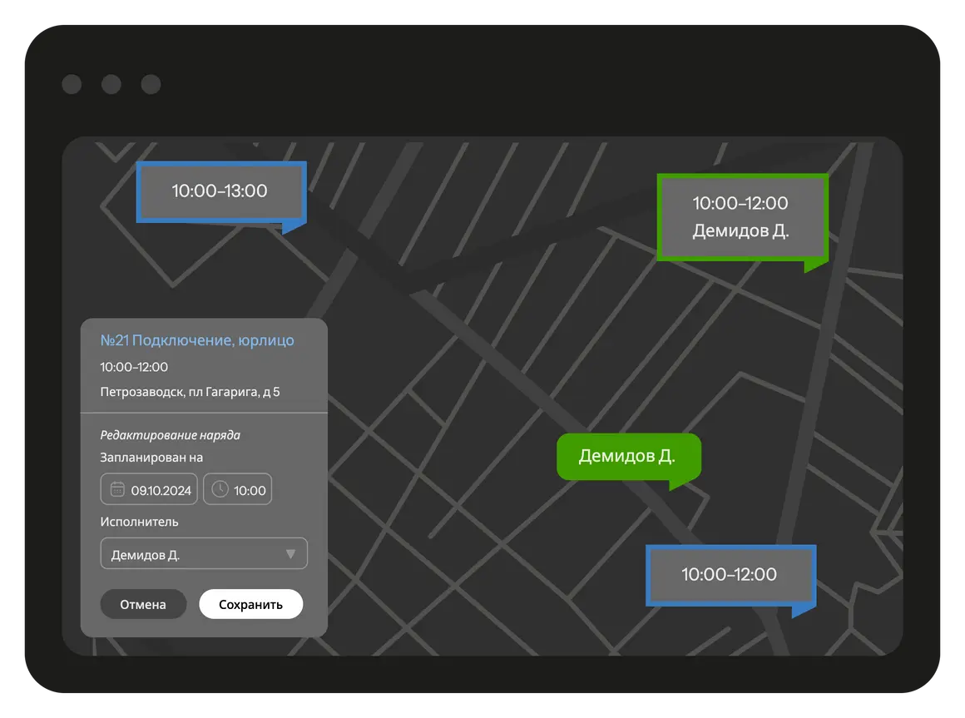Click the third window control dot
Image resolution: width=965 pixels, height=718 pixels.
(x=151, y=84)
